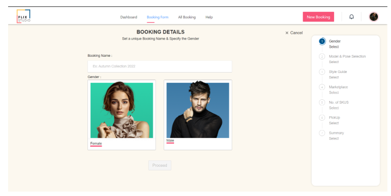This screenshot has width=391, height=196.
Task: Click the New Booking button
Action: (318, 17)
